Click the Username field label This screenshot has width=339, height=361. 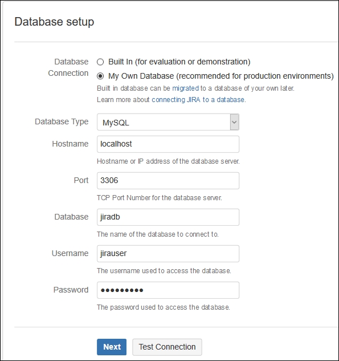tap(70, 253)
